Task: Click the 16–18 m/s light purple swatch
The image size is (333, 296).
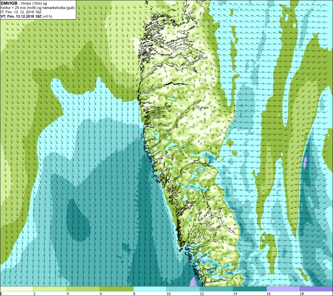Action: click(x=283, y=289)
